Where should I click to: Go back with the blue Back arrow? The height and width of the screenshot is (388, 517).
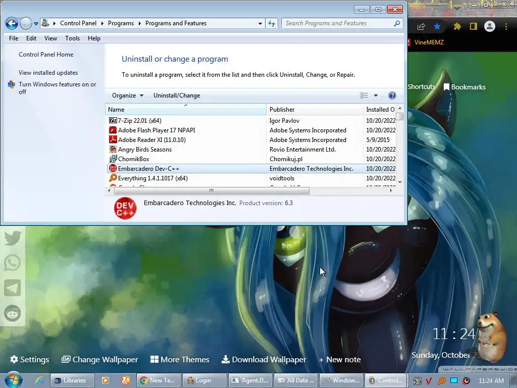(12, 23)
